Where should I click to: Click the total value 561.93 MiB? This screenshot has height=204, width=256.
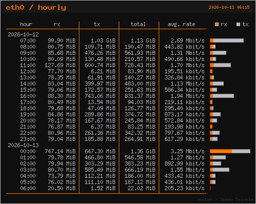tap(140, 53)
